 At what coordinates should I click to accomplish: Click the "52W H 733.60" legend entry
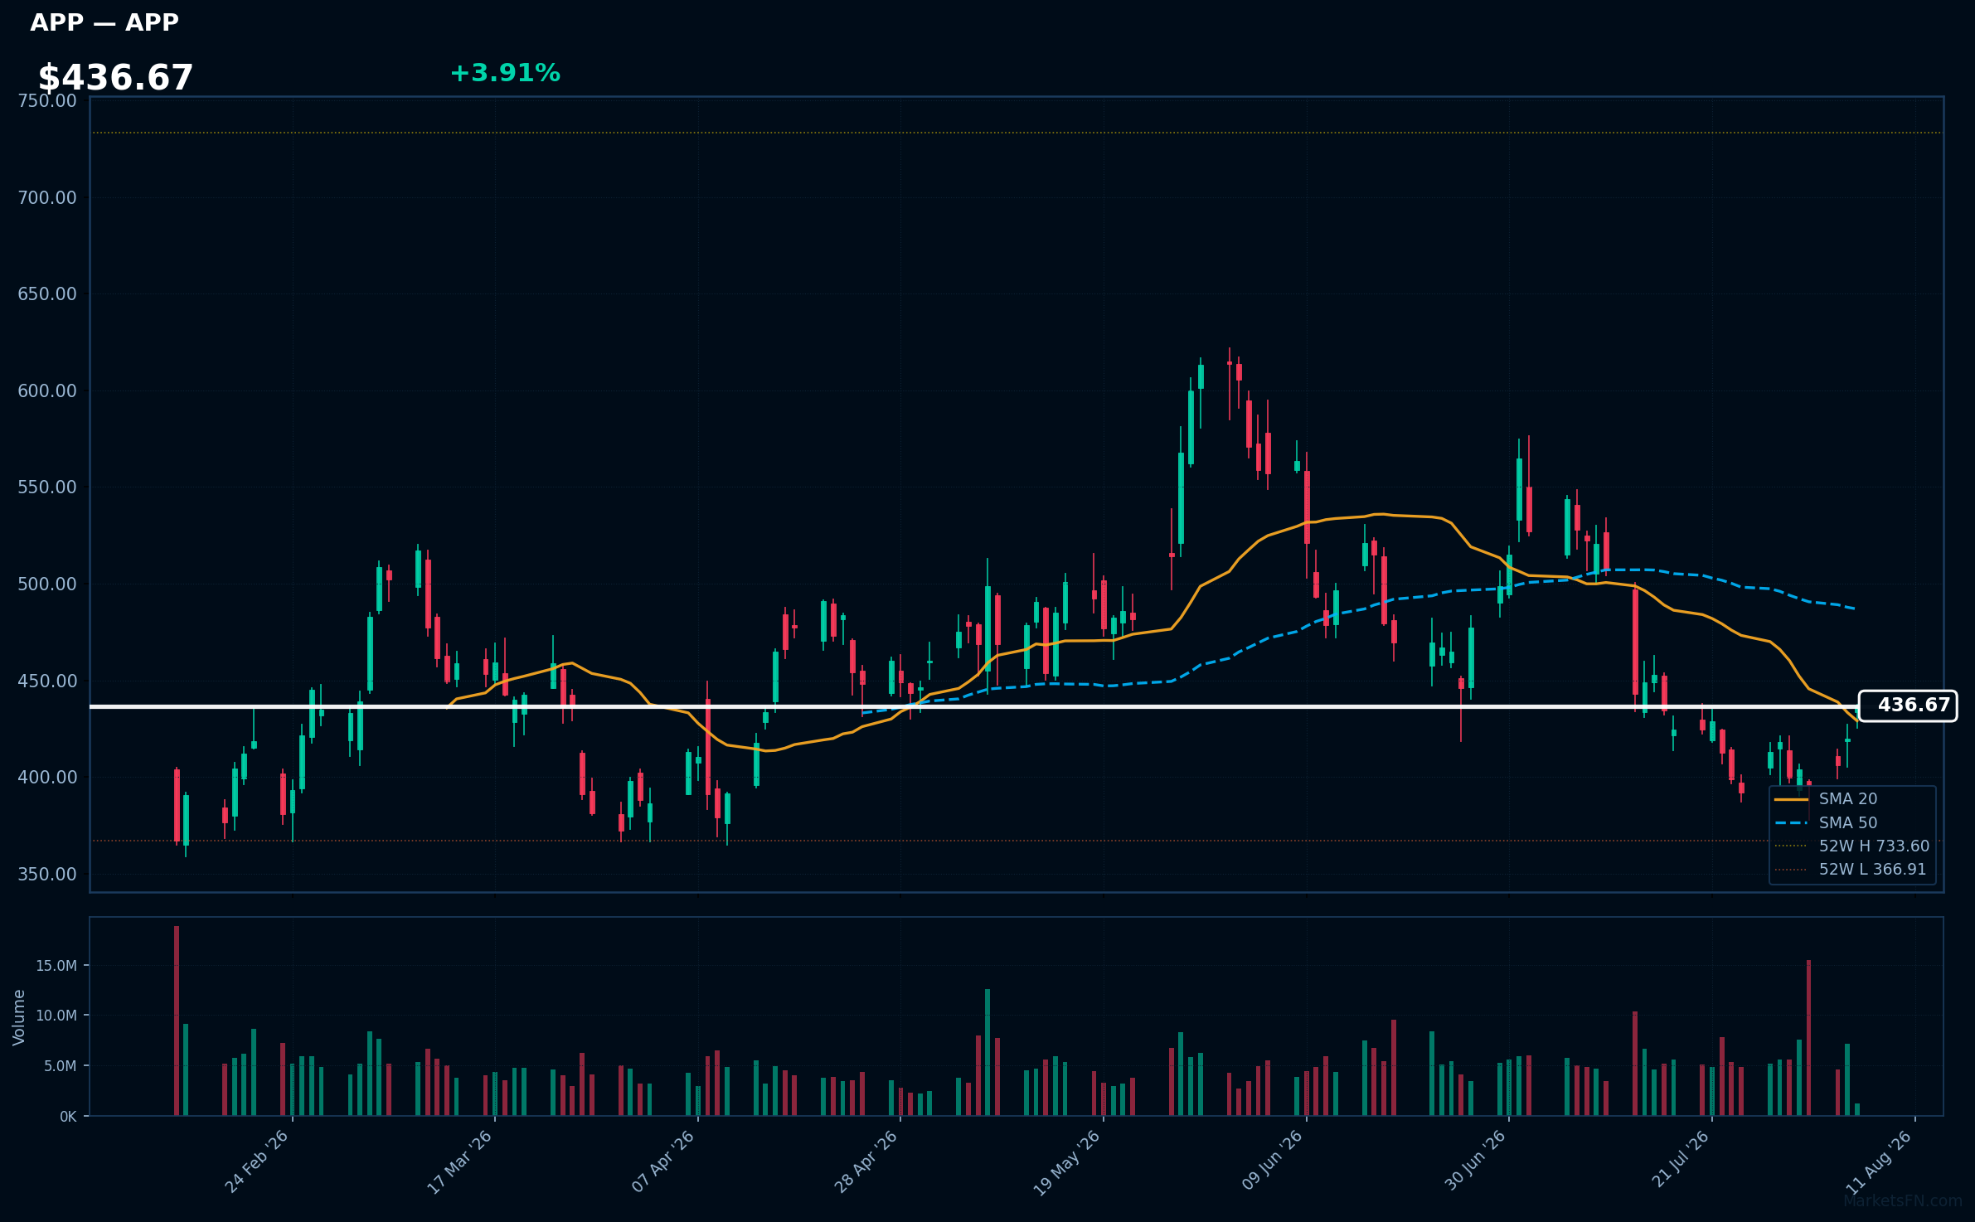click(1852, 846)
